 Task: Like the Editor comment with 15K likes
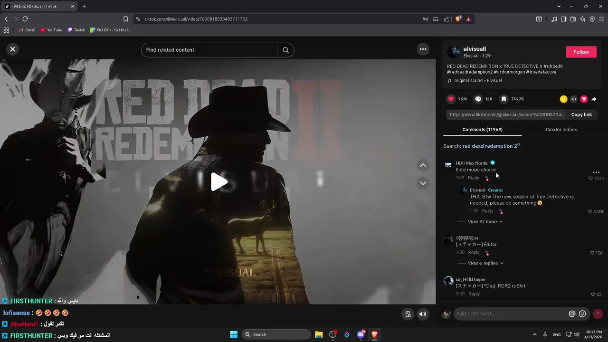tap(592, 253)
